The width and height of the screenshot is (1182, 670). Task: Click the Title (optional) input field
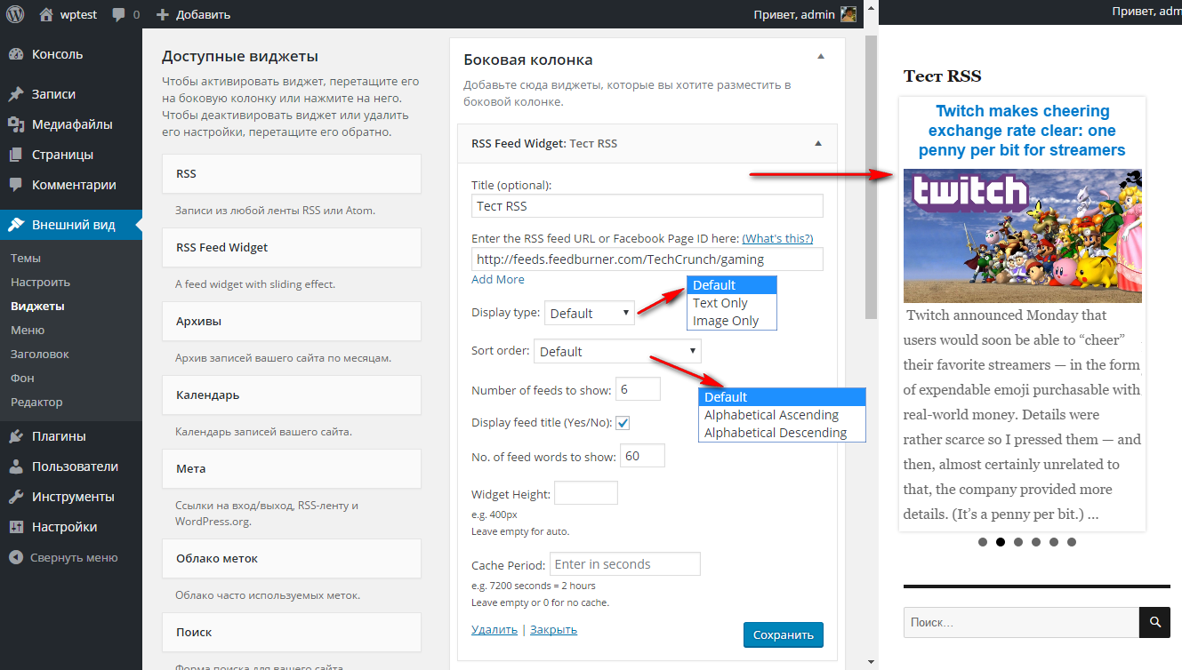[647, 206]
